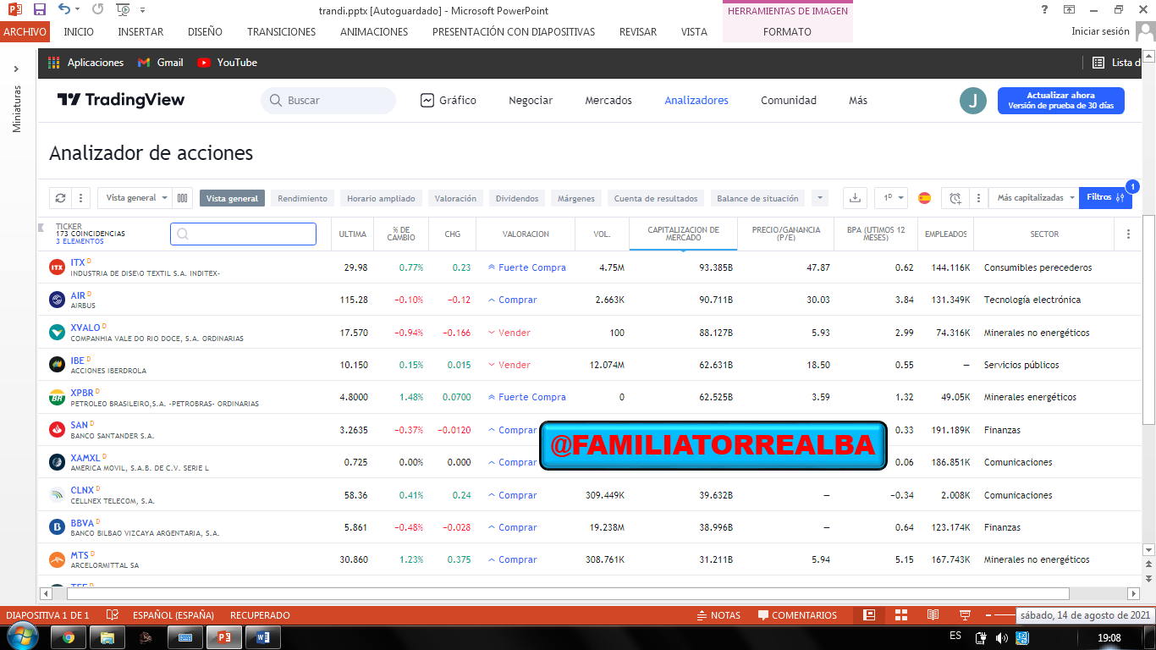
Task: Select the ANIMACIONES ribbon tab
Action: pos(374,32)
